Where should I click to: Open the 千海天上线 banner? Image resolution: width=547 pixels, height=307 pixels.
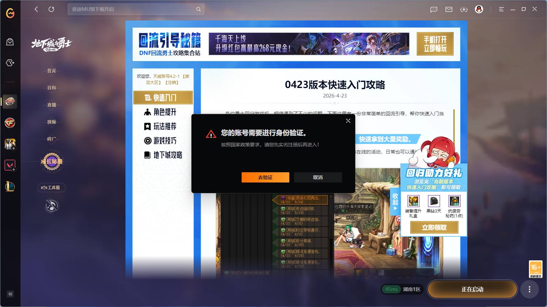309,44
